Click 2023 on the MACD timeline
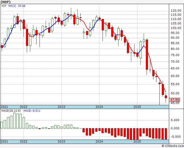 [x=61, y=141]
